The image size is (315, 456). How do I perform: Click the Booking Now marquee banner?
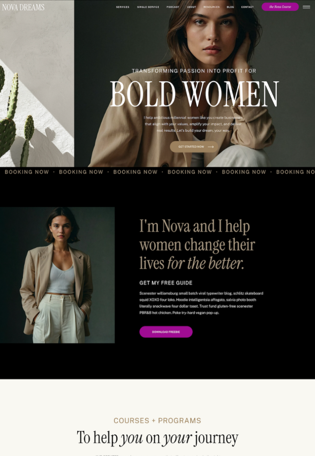click(157, 172)
